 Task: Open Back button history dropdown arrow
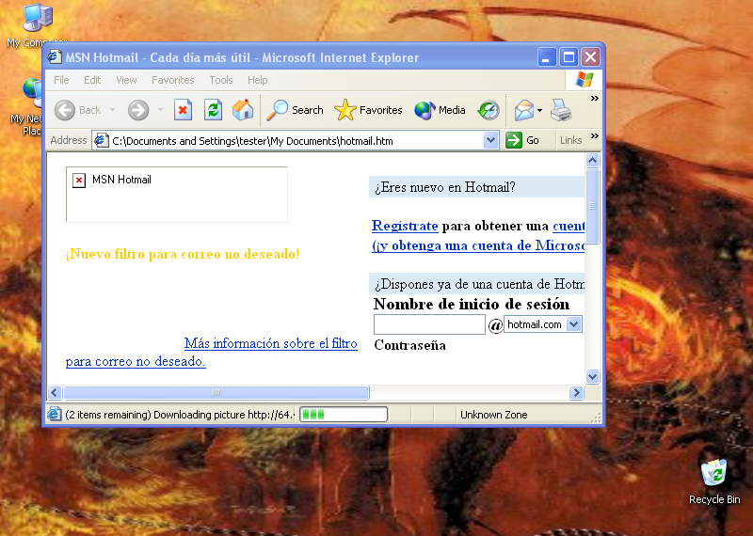pyautogui.click(x=112, y=110)
